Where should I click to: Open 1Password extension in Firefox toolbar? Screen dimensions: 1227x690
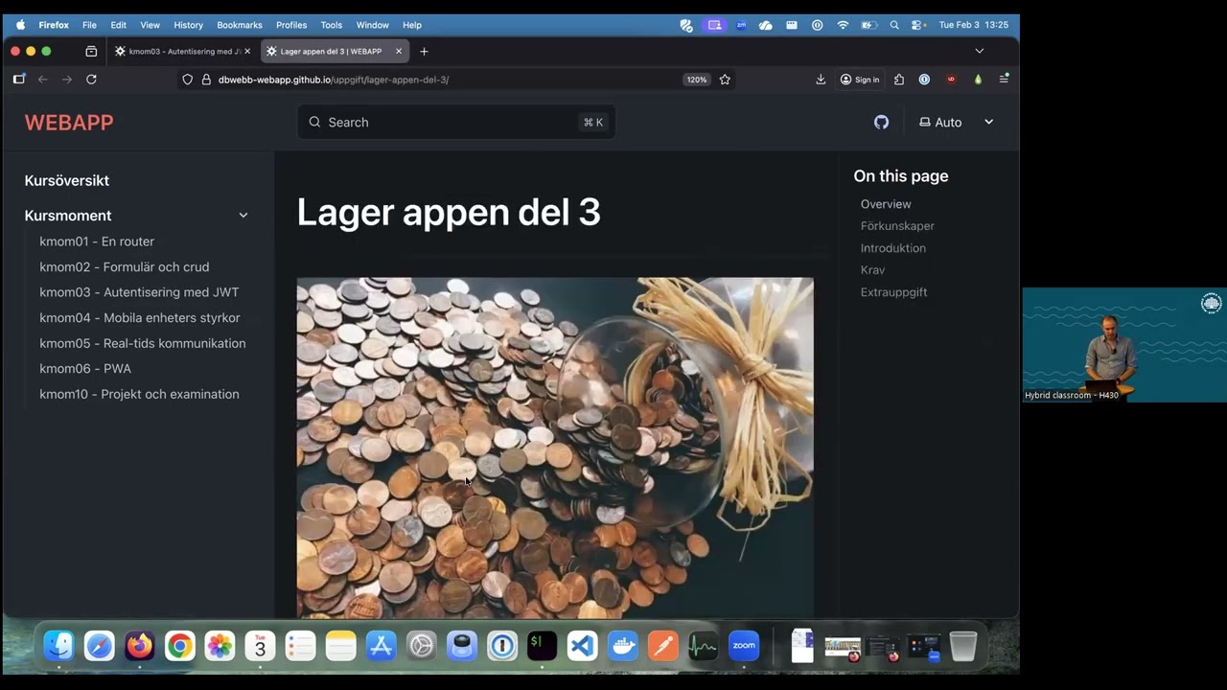coord(924,80)
